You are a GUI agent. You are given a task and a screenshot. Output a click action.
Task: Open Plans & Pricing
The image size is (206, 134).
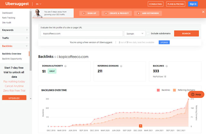175,4
